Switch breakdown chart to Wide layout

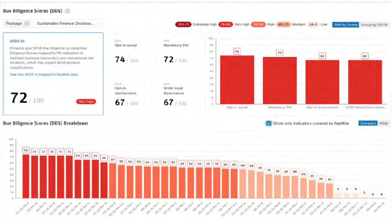383,123
